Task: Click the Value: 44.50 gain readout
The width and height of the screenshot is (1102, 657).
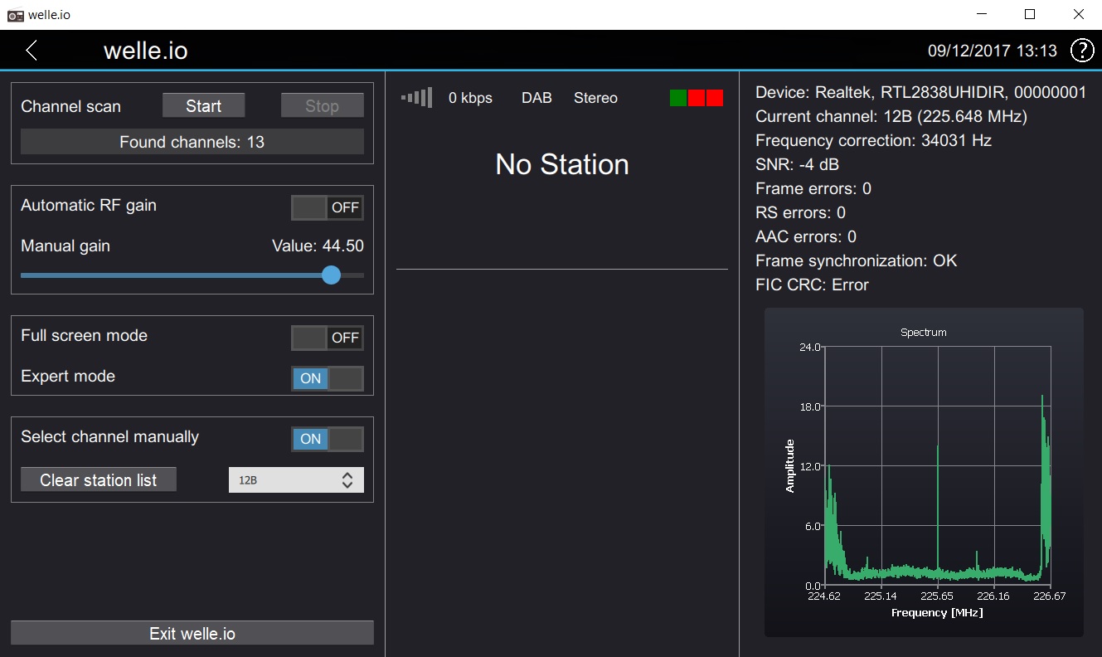Action: click(x=318, y=246)
